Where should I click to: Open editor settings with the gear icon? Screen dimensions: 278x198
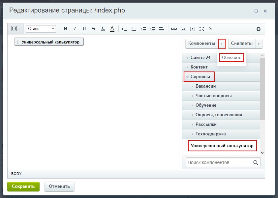[x=259, y=29]
